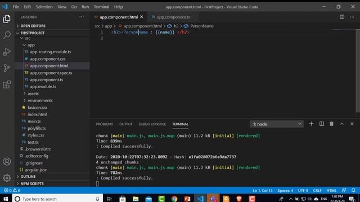Open the Source Control view

[7, 68]
